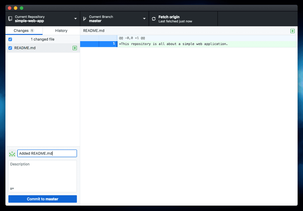Click the identicon avatar beside the commit summary
Viewport: 303px width, 211px height.
tap(12, 153)
